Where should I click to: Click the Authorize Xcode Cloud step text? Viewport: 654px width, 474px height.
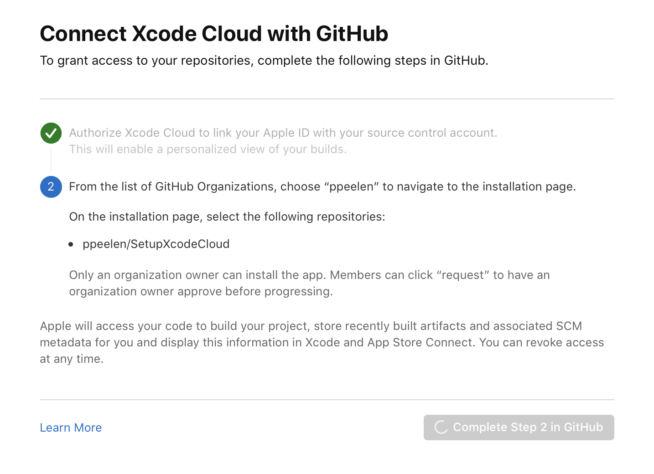pyautogui.click(x=283, y=133)
